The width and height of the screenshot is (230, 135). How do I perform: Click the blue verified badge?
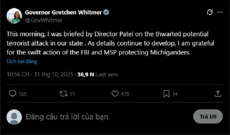106,12
